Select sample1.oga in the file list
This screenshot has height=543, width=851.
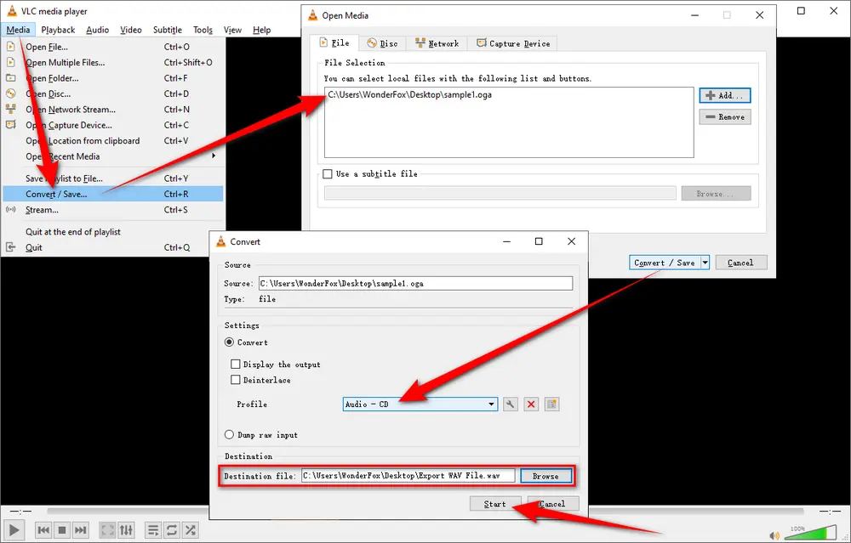(410, 95)
